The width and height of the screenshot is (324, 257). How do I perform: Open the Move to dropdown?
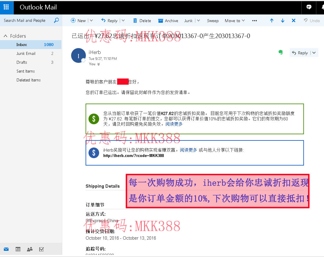click(235, 21)
